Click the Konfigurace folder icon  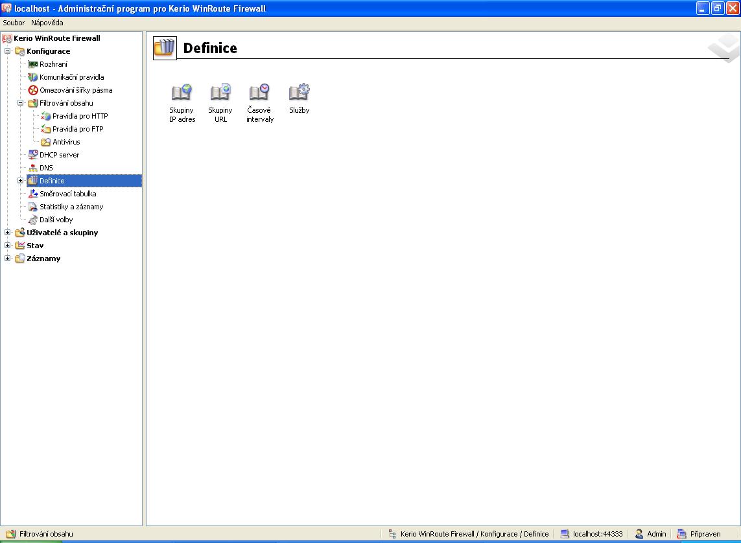tap(20, 51)
